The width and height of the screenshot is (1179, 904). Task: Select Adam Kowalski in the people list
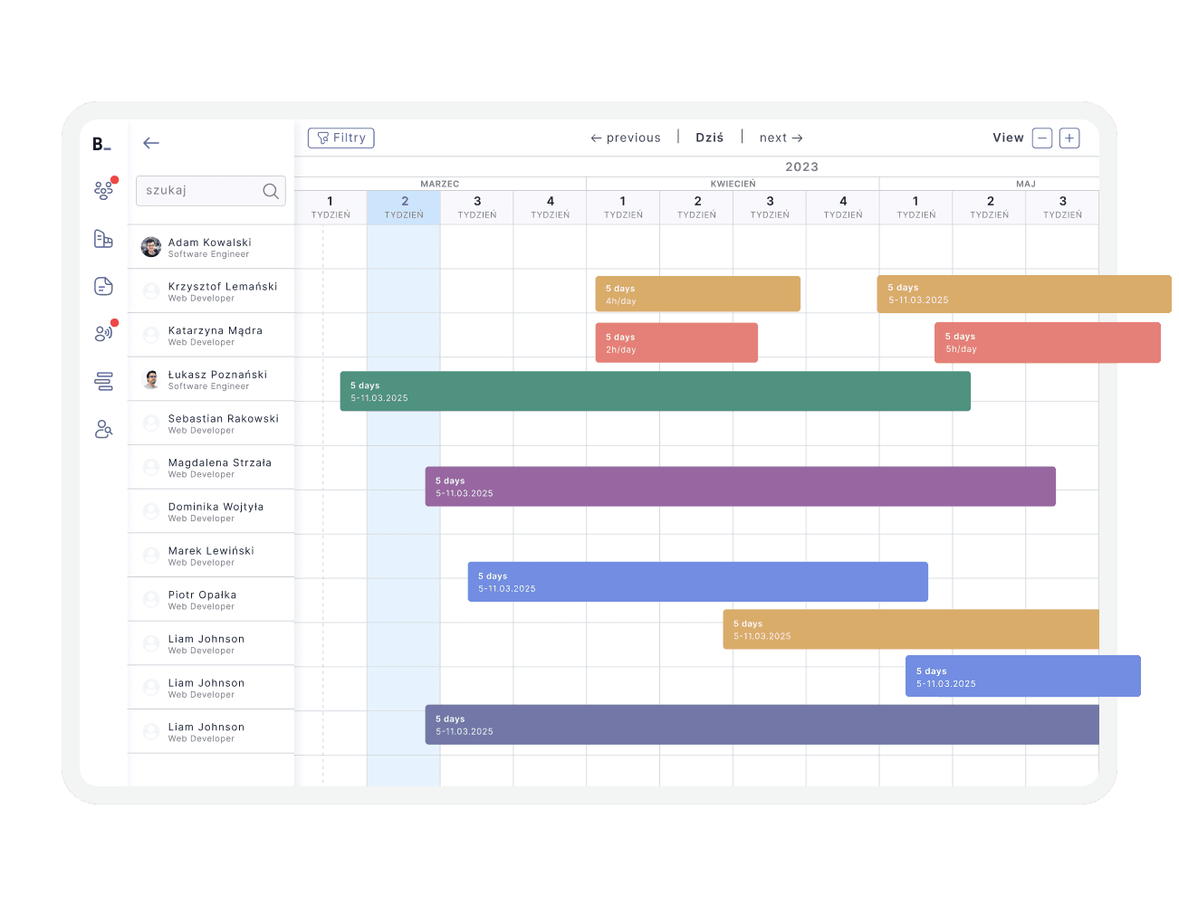(209, 247)
